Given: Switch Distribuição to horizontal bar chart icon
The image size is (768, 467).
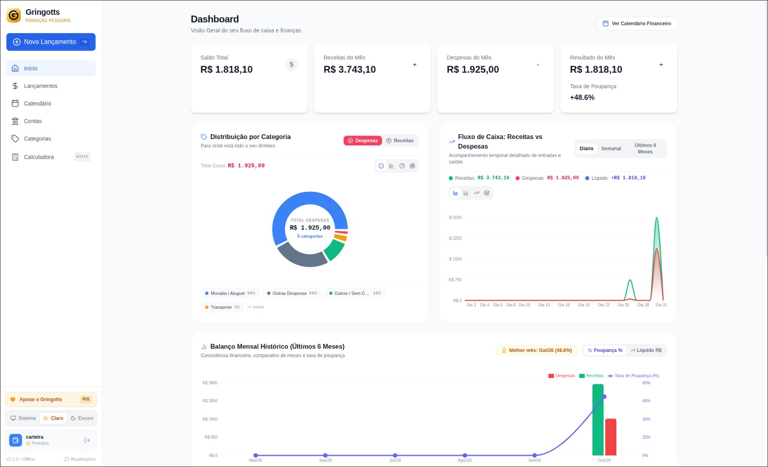Looking at the screenshot, I should 392,166.
